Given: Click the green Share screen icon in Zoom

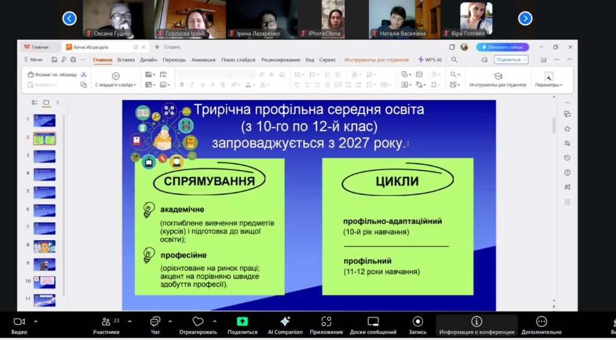Looking at the screenshot, I should pos(242,321).
